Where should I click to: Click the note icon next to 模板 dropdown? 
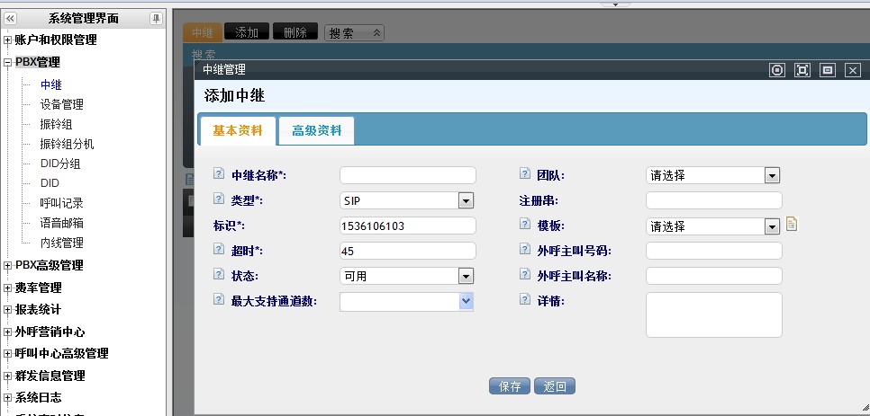coord(792,225)
